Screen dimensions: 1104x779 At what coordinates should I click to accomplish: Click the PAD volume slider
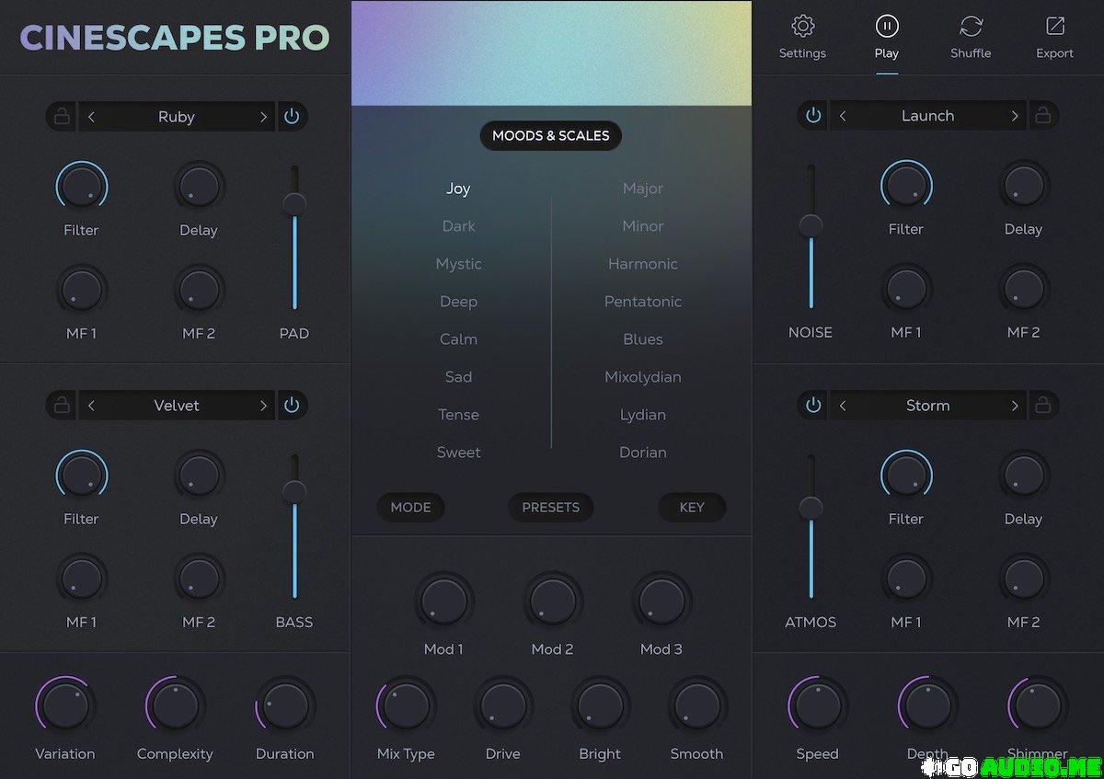294,237
